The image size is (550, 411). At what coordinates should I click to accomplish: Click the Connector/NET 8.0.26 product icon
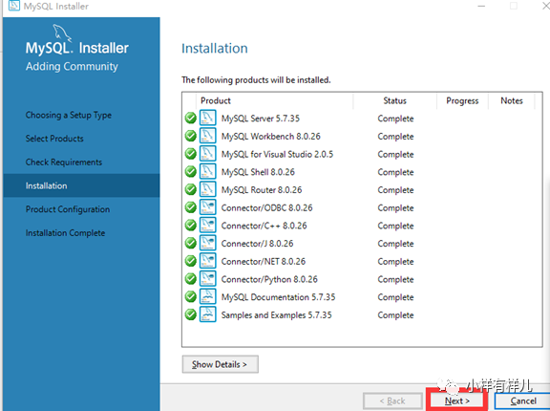(x=207, y=261)
